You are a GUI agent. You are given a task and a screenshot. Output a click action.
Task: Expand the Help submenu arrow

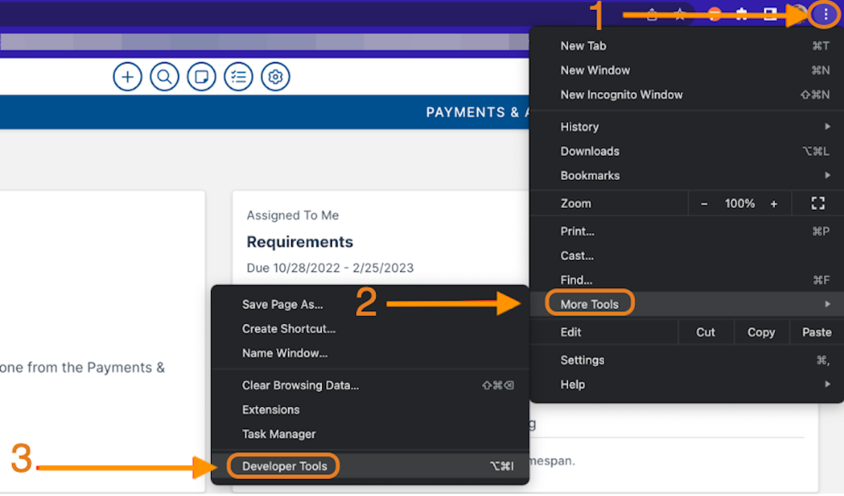(828, 384)
